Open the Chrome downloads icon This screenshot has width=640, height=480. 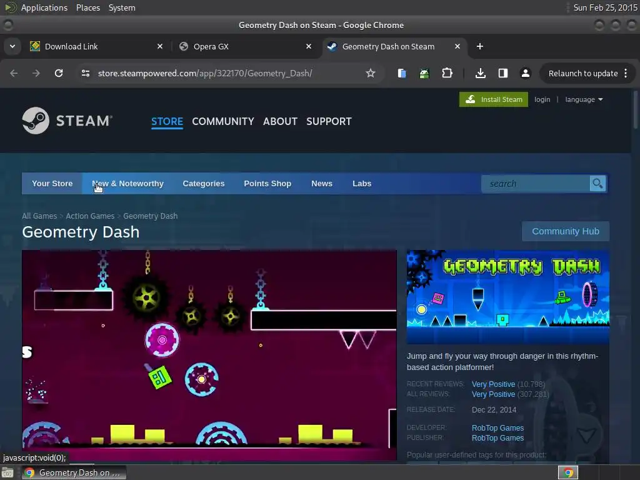(481, 73)
